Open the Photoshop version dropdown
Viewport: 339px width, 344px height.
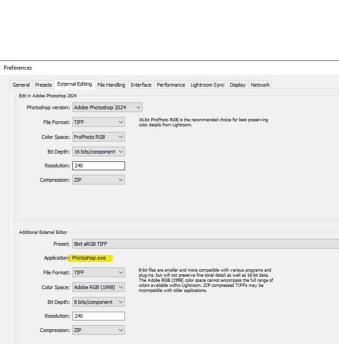point(107,107)
